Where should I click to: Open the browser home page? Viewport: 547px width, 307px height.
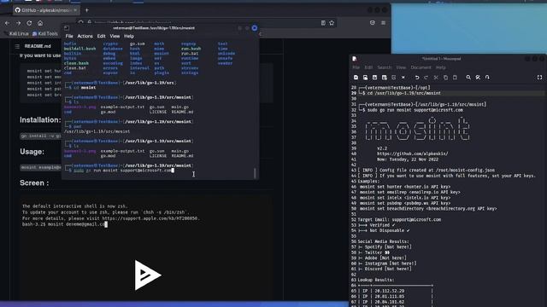point(40,23)
